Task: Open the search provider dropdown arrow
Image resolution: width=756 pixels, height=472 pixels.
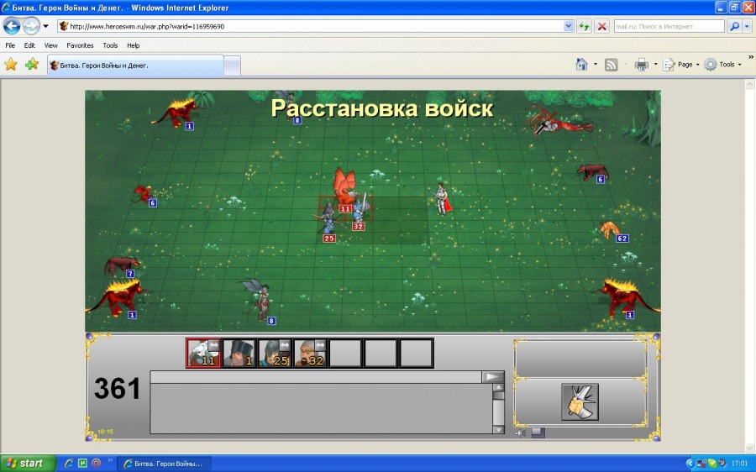Action: 748,27
